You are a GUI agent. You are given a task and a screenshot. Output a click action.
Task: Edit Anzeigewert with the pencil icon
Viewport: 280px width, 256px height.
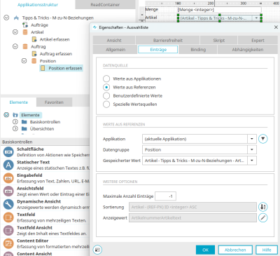click(x=262, y=217)
